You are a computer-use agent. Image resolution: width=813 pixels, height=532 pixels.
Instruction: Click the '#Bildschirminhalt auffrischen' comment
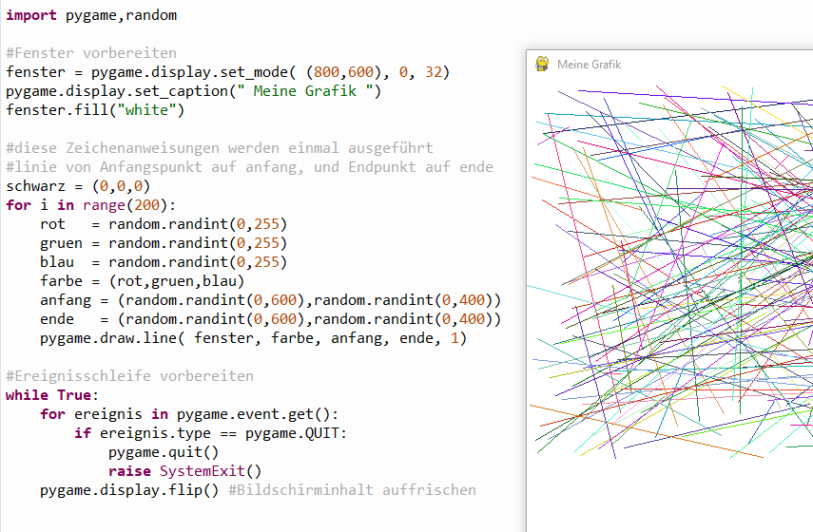point(352,490)
